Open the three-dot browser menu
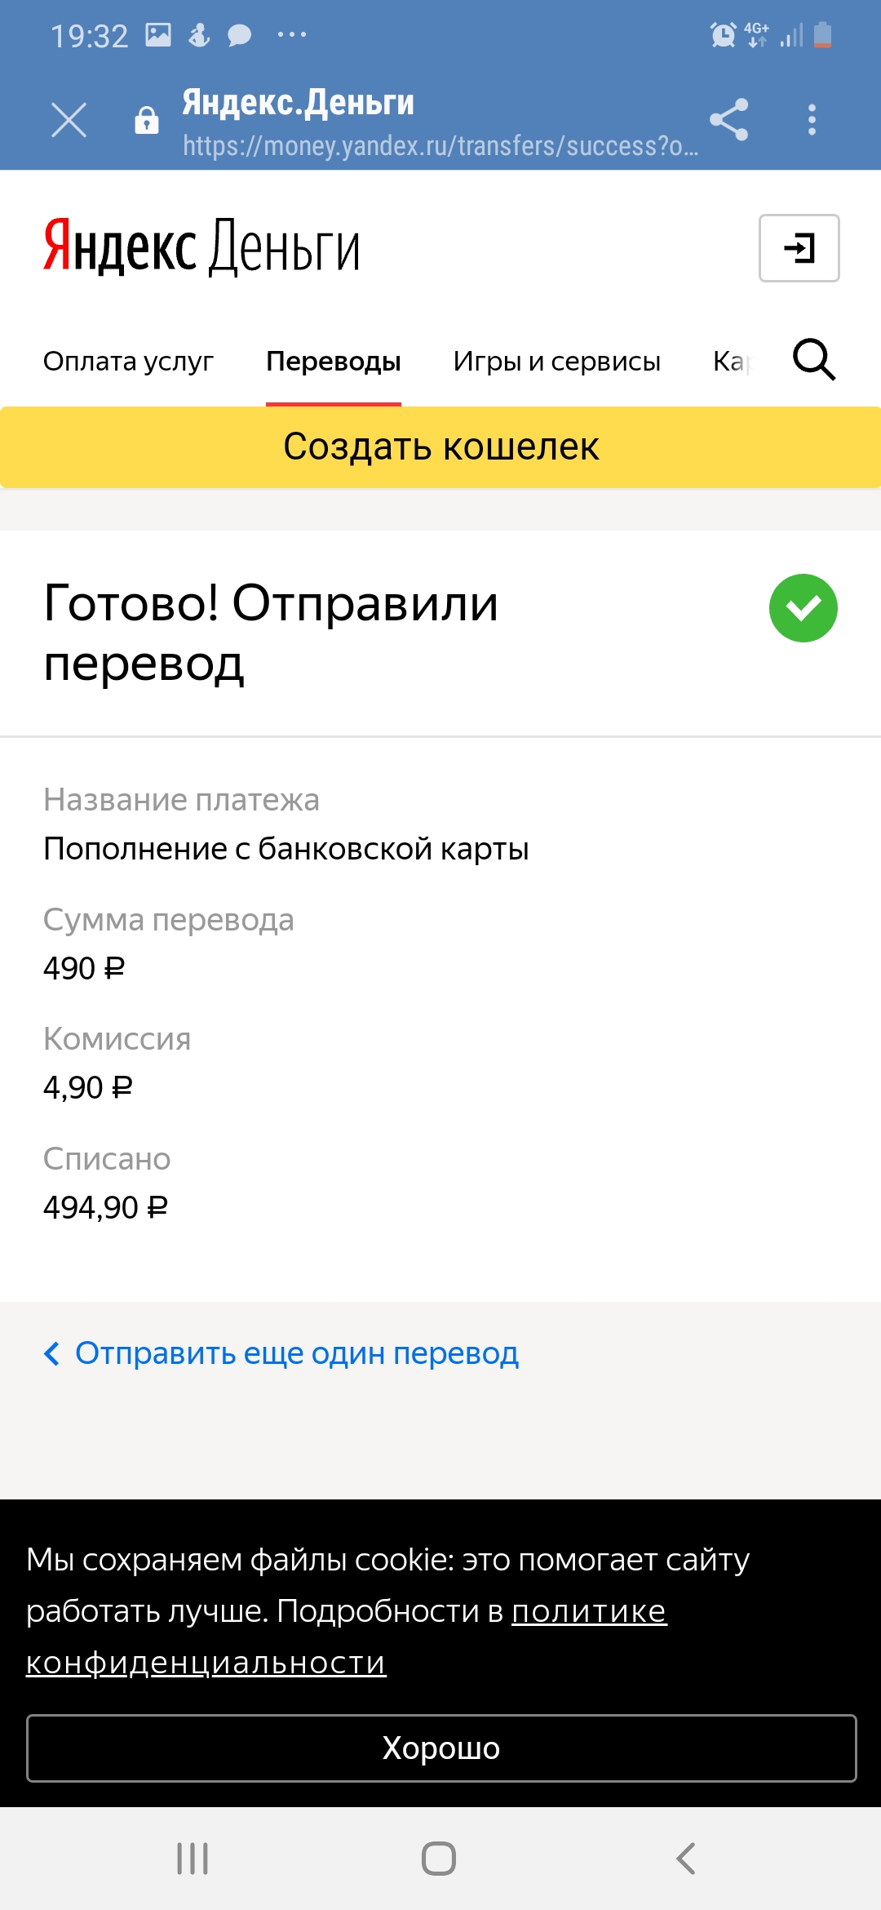The height and width of the screenshot is (1910, 881). point(812,120)
